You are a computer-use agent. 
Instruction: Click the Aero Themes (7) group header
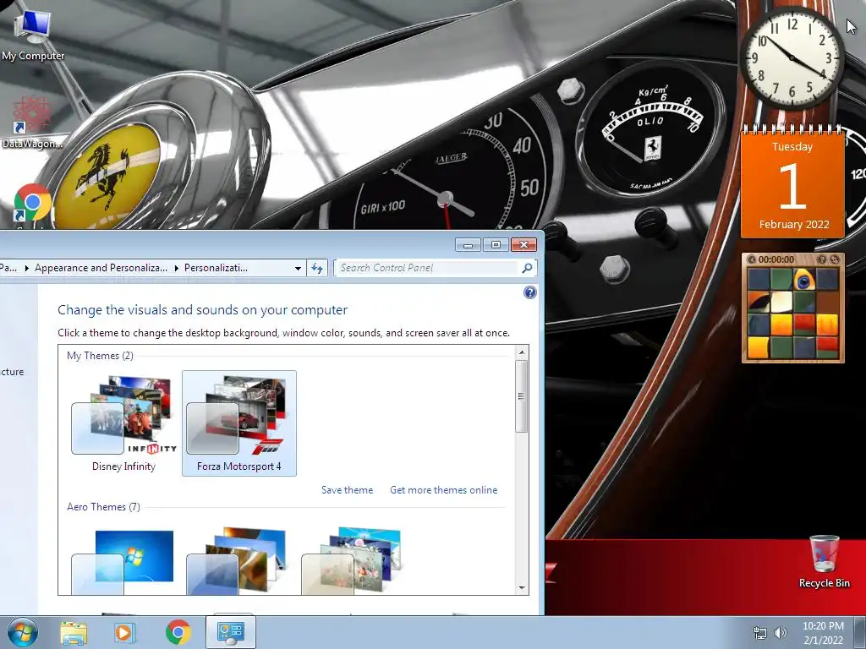pos(103,507)
